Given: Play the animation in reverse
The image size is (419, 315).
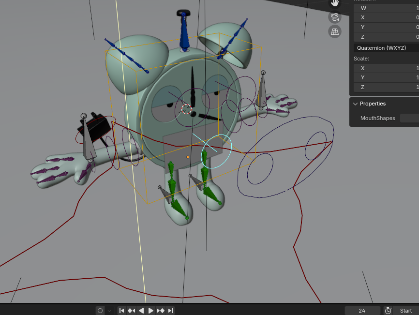Looking at the screenshot, I should click(x=141, y=311).
